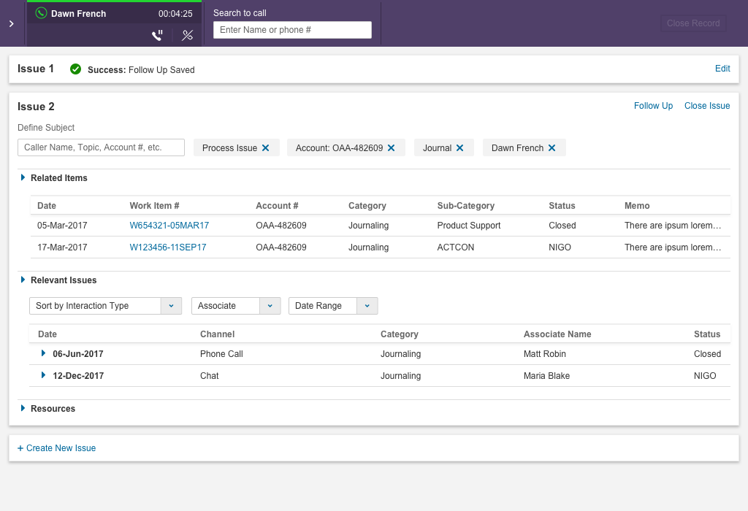Collapse the Relevant Issues section
Viewport: 748px width, 511px height.
[23, 280]
